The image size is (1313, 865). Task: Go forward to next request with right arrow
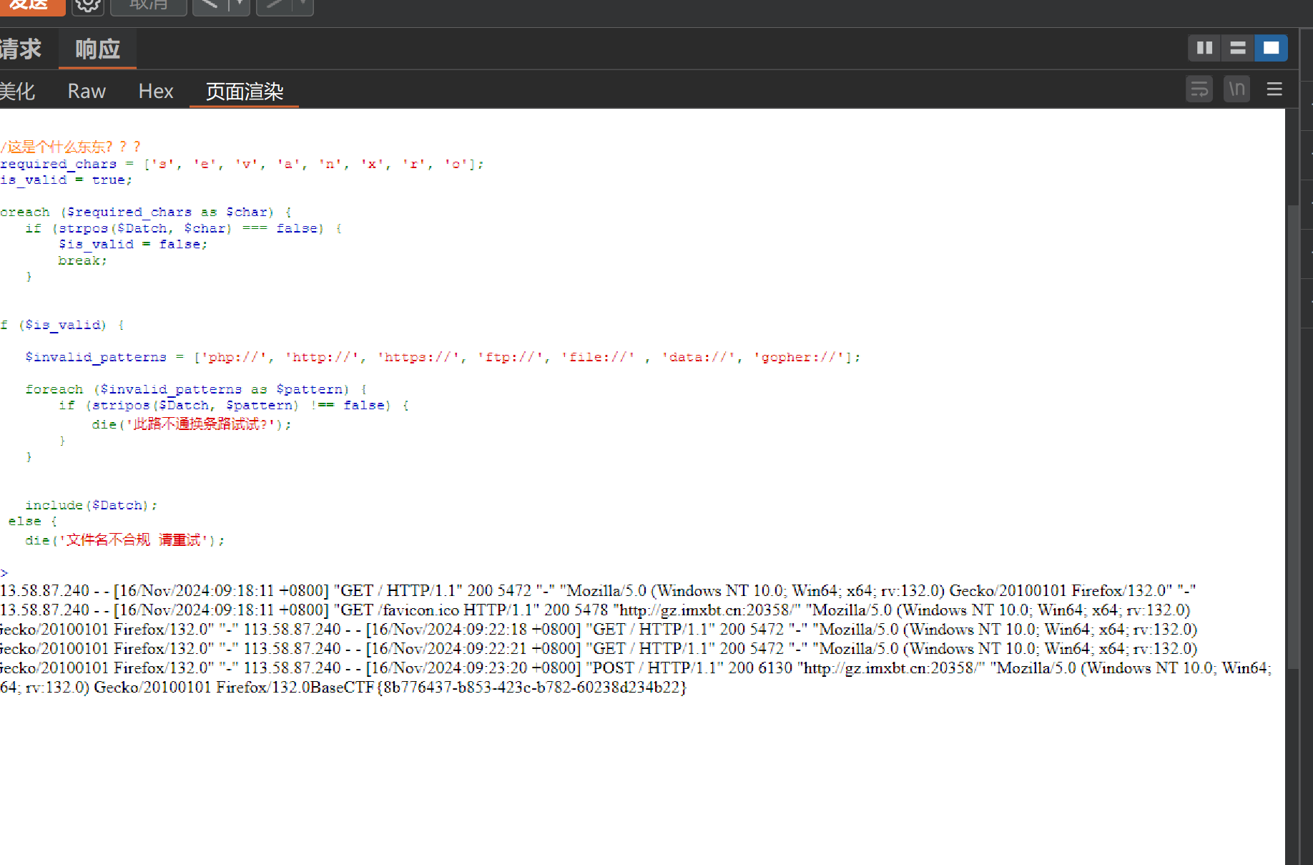pyautogui.click(x=275, y=6)
